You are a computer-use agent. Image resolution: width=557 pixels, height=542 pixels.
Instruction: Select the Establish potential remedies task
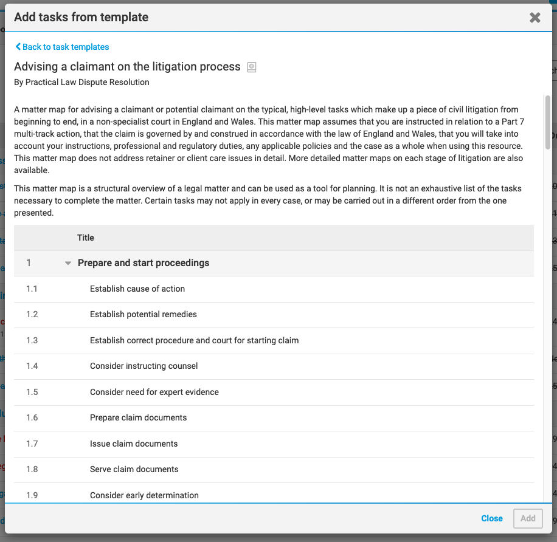[274, 315]
